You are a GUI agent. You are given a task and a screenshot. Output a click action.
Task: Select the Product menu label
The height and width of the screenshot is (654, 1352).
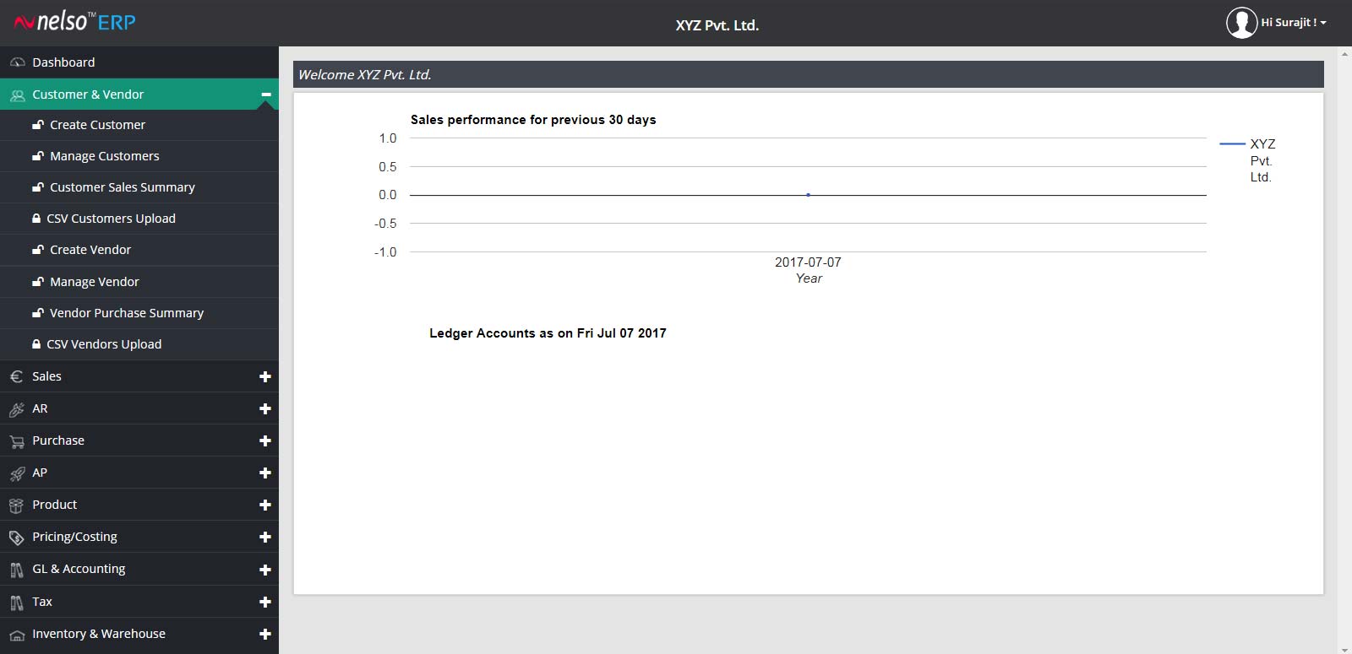coord(54,505)
